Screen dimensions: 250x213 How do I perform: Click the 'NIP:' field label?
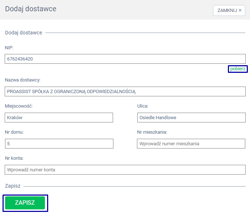coord(9,48)
